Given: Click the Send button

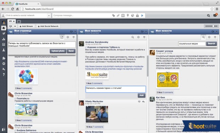Looking at the screenshot, I should (x=71, y=51).
